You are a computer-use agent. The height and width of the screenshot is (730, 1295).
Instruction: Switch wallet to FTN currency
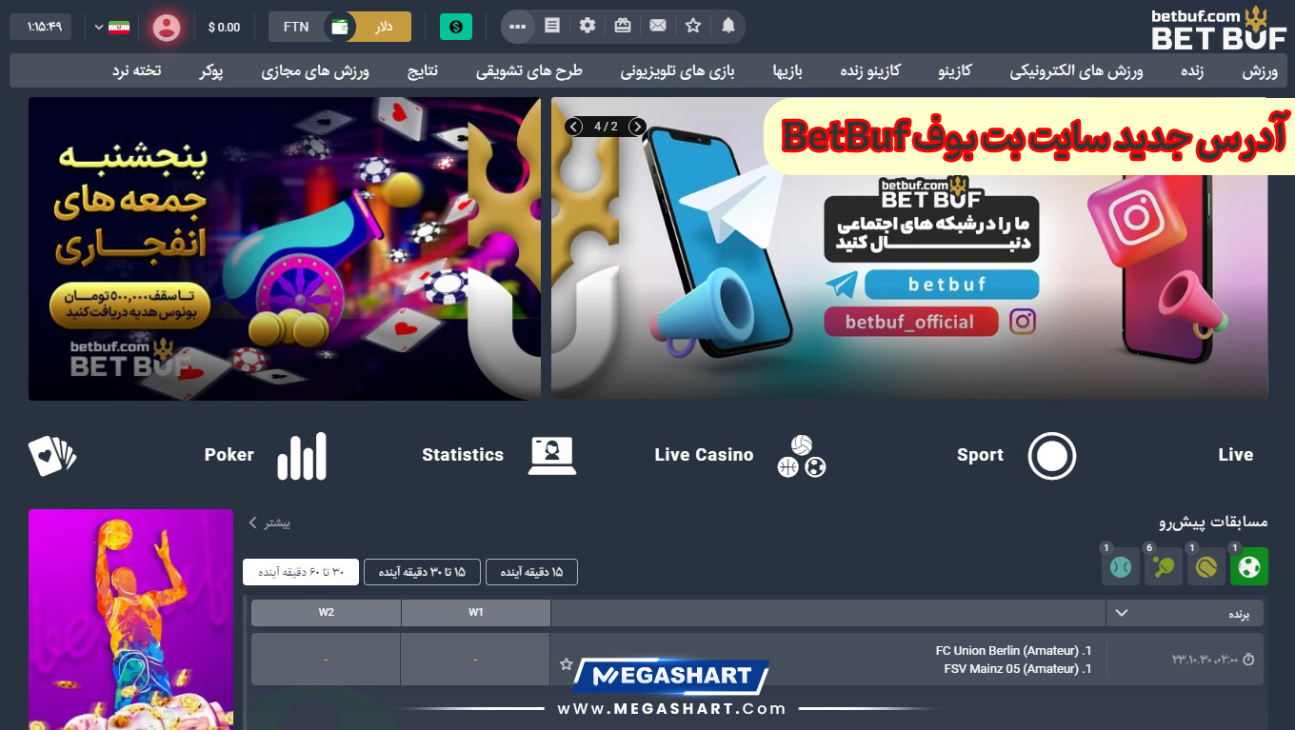pyautogui.click(x=296, y=27)
